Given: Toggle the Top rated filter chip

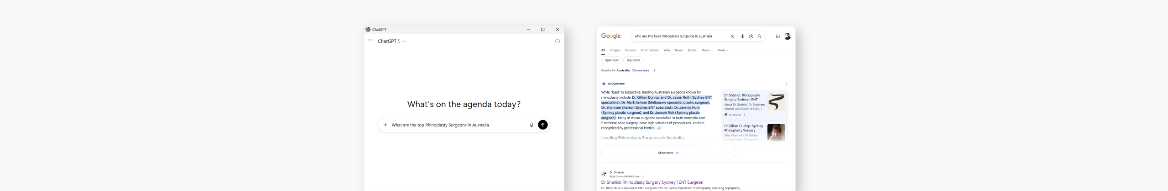Looking at the screenshot, I should (x=633, y=60).
